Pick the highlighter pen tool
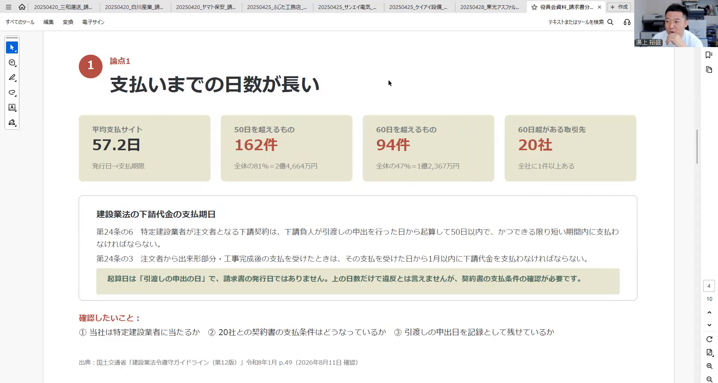718x383 pixels. 12,78
